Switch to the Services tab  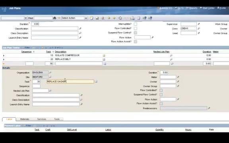(42, 119)
